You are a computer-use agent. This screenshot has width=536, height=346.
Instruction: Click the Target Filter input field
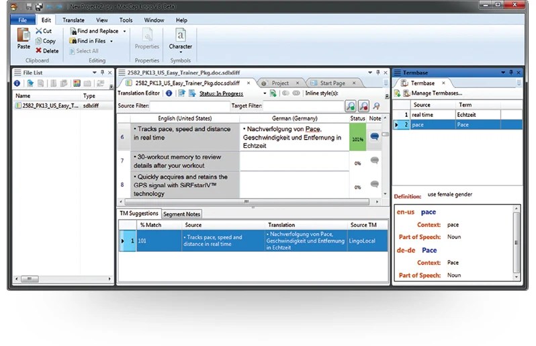303,106
